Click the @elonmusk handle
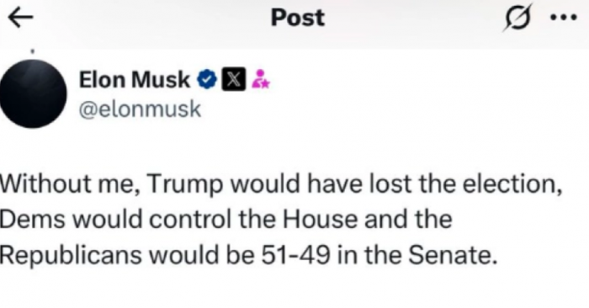589x308 pixels. (x=140, y=109)
